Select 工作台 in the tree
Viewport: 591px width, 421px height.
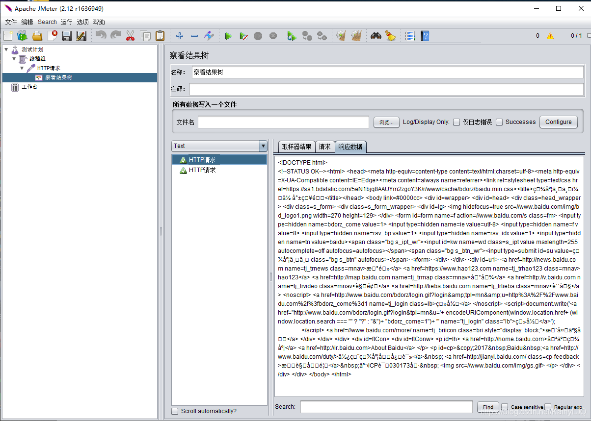(29, 87)
